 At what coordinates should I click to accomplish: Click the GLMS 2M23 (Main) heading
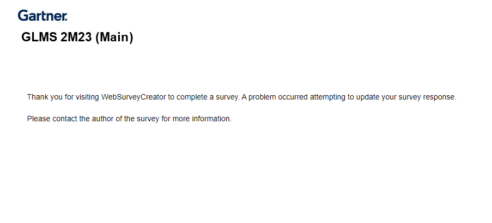coord(77,38)
